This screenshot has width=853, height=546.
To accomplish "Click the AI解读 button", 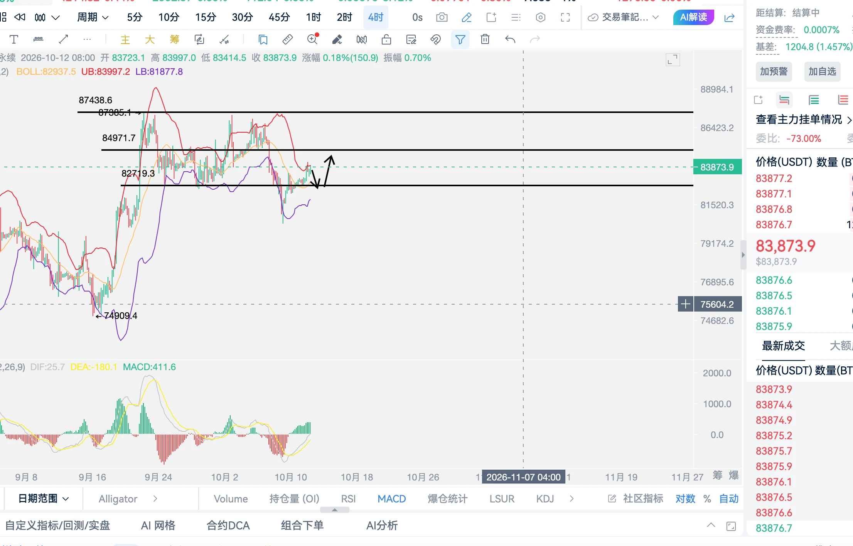I will pos(693,17).
